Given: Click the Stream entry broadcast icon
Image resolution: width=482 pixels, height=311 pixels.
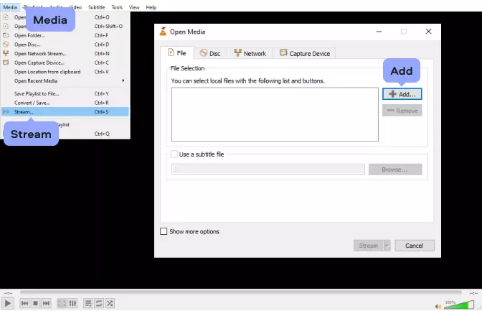Looking at the screenshot, I should (x=6, y=112).
